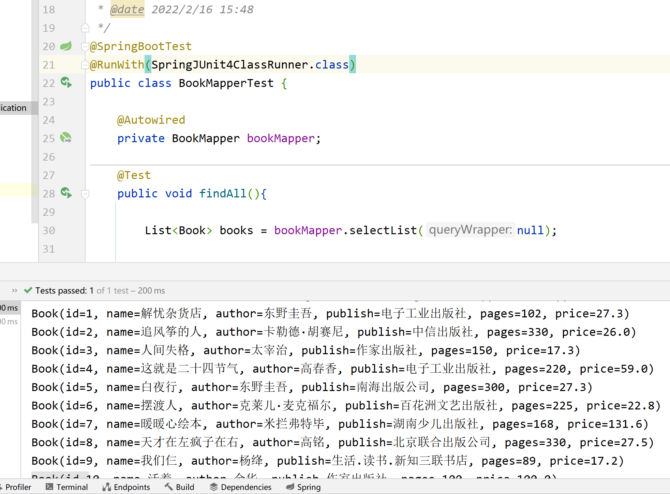This screenshot has width=670, height=494.
Task: Run findAll test from gutter icon
Action: pos(66,193)
